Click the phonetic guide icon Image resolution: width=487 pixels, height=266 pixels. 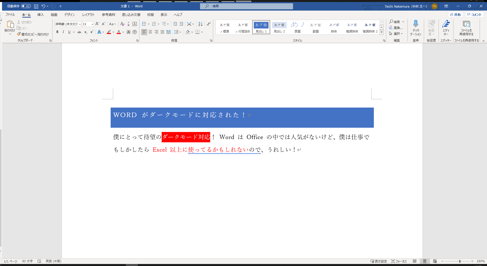click(x=129, y=24)
